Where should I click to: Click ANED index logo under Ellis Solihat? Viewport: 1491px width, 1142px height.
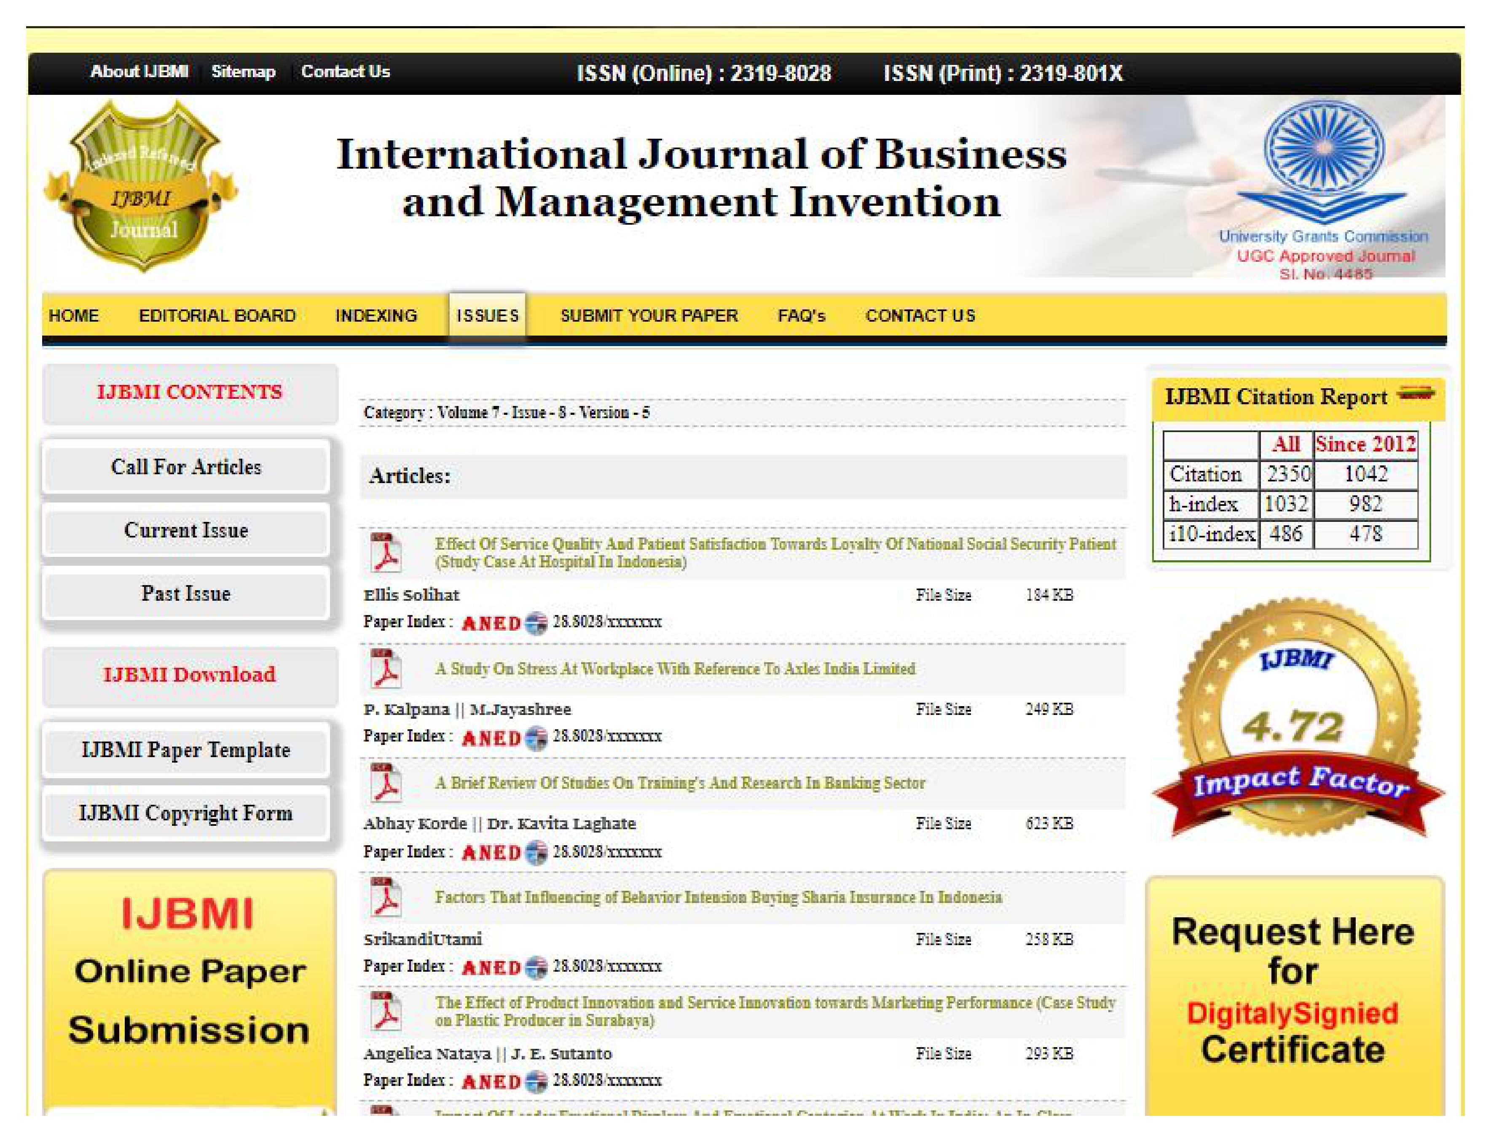(x=491, y=623)
